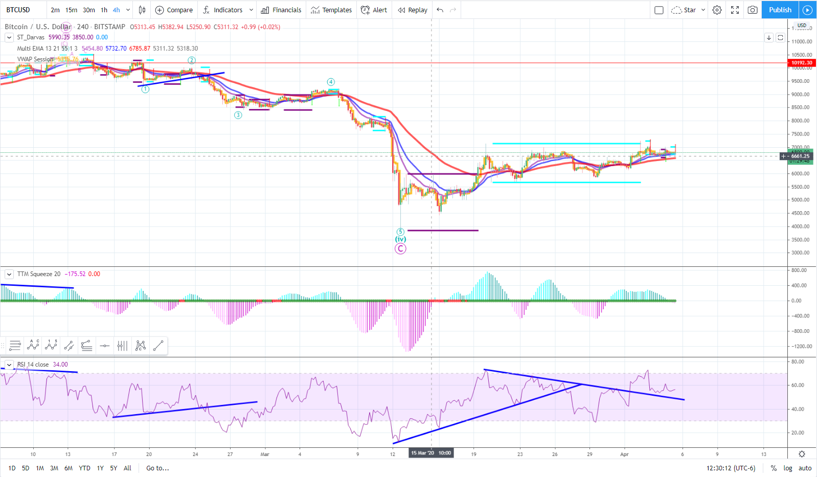Open chart settings gear
The width and height of the screenshot is (817, 477).
717,10
